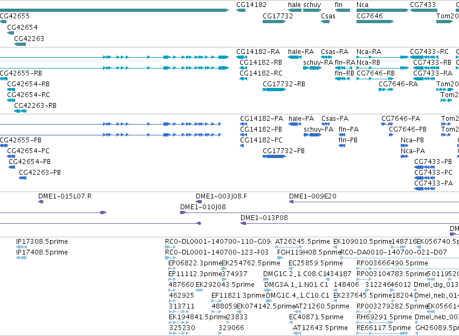Open the Csas-PA protein label

pyautogui.click(x=335, y=119)
